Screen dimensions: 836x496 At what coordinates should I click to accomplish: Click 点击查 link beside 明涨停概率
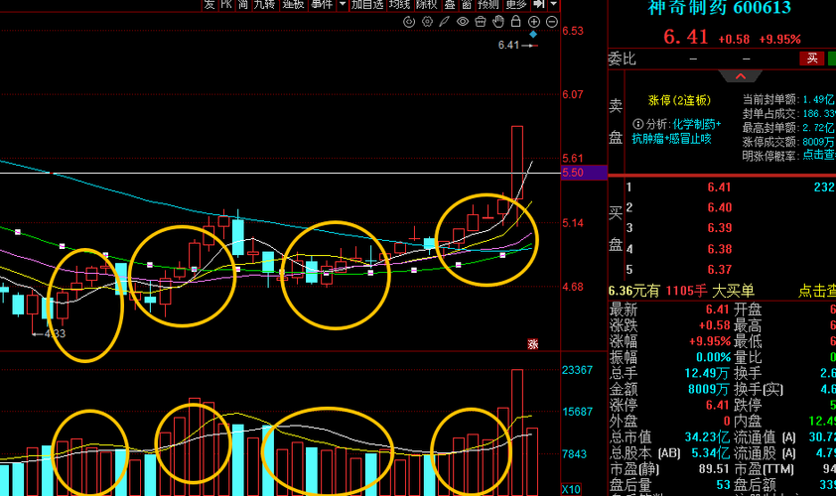click(x=819, y=155)
